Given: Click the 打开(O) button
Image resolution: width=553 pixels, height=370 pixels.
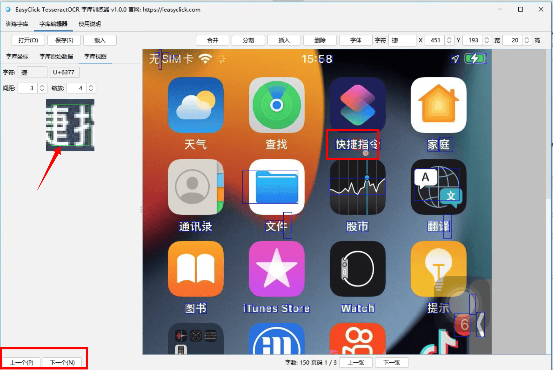Looking at the screenshot, I should click(28, 40).
